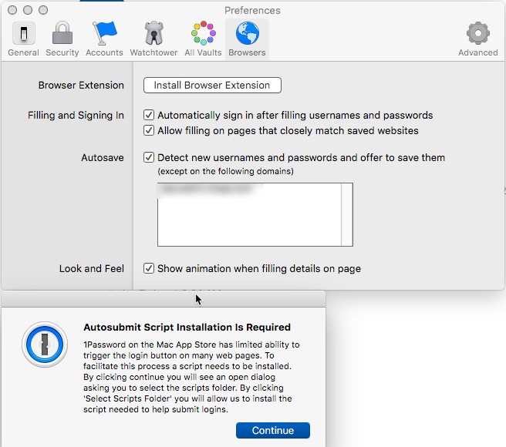Click the except on following domains note
Image resolution: width=506 pixels, height=447 pixels.
coord(225,171)
